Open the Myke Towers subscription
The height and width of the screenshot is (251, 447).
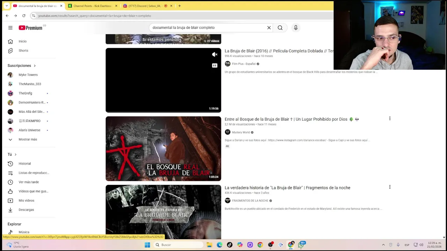[29, 75]
